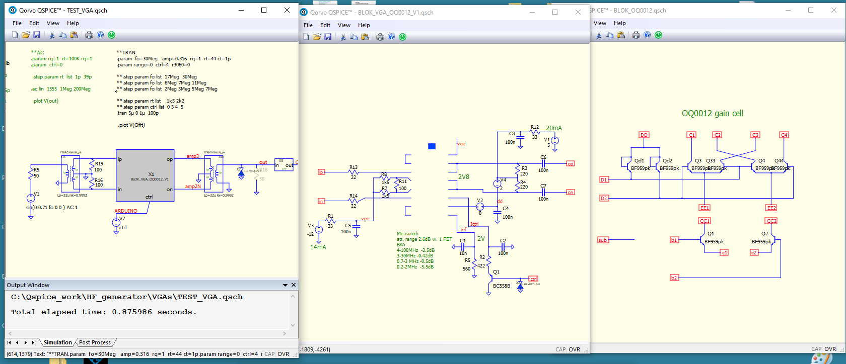Screen dimensions: 846x364
Task: Paste icon in BLOK_OQ0012 window
Action: point(621,35)
